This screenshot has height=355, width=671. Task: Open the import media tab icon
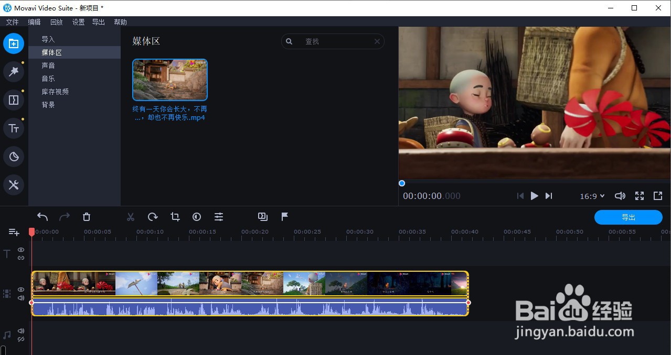[14, 43]
